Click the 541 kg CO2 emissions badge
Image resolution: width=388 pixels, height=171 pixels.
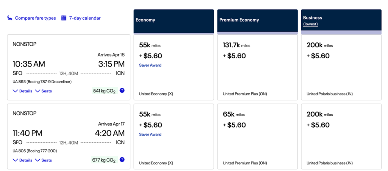click(104, 91)
